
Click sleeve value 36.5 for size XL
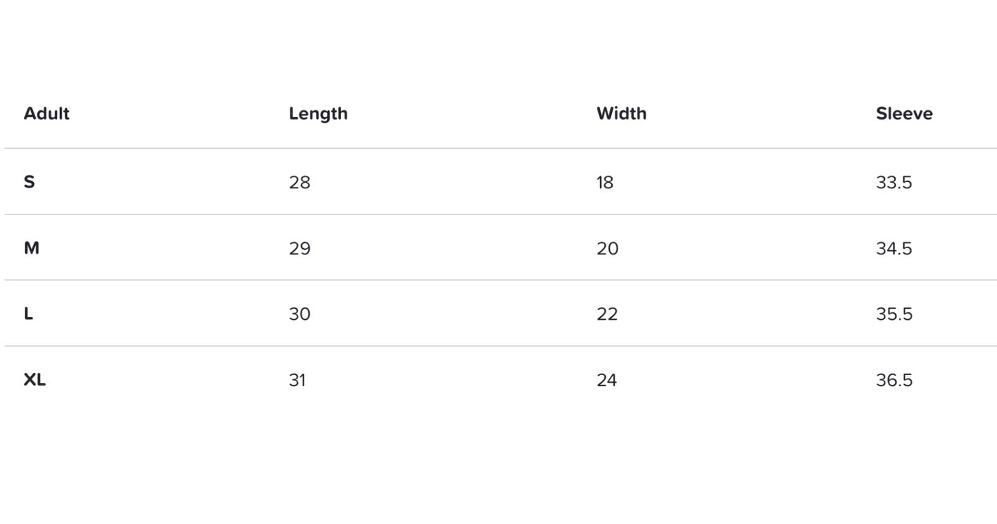click(894, 381)
